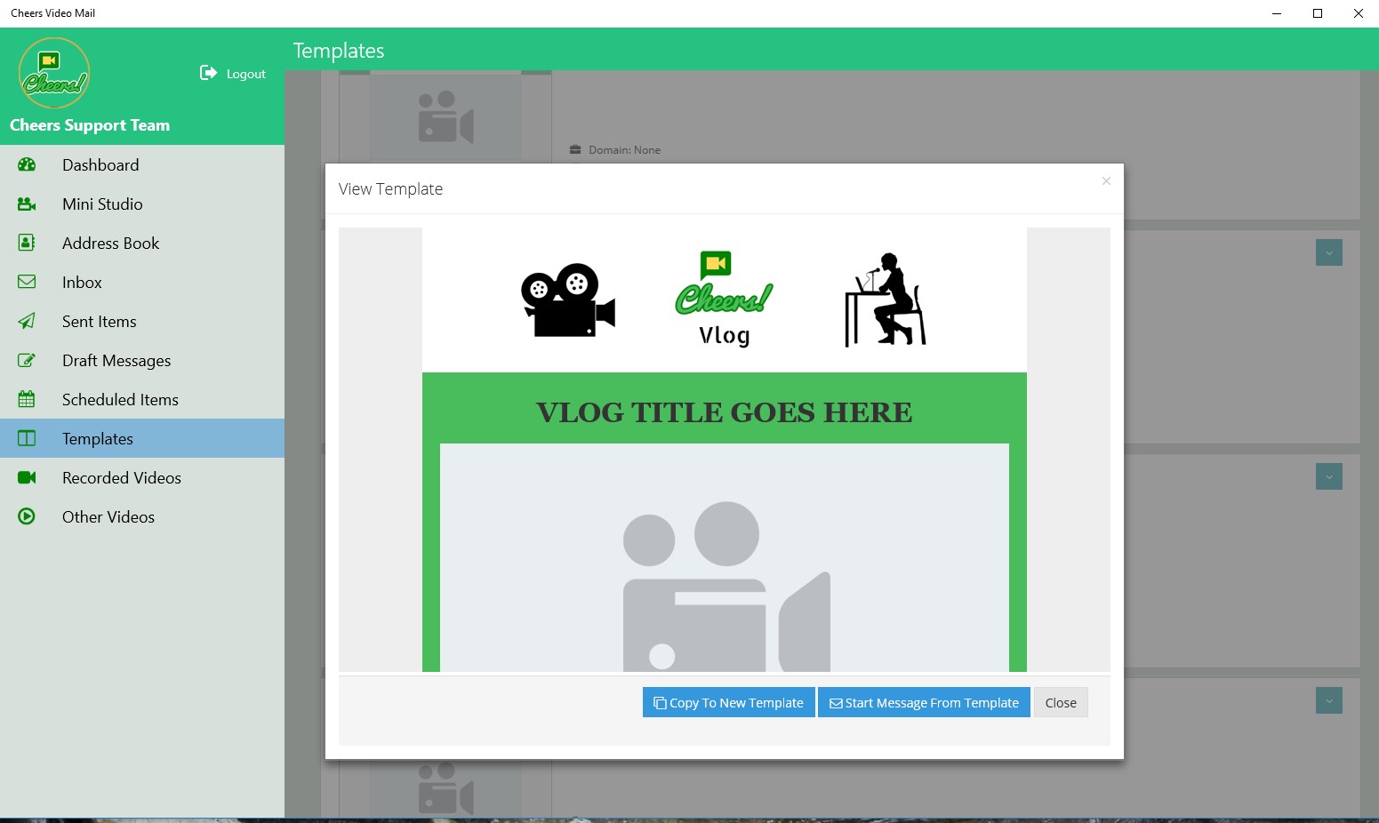Click Start Message From Template button
The height and width of the screenshot is (823, 1379).
pyautogui.click(x=924, y=702)
